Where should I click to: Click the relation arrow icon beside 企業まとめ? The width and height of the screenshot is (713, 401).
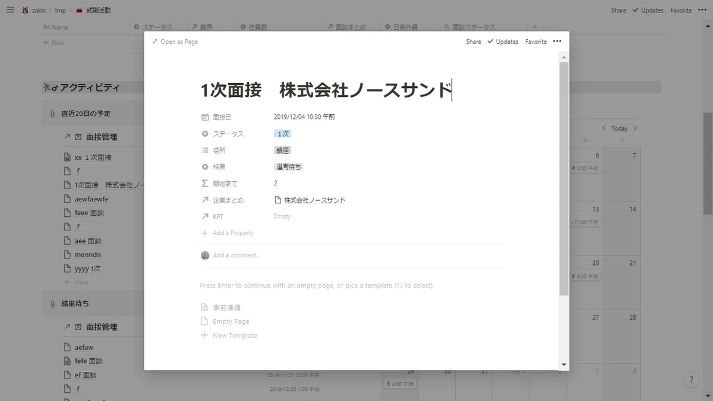[205, 200]
